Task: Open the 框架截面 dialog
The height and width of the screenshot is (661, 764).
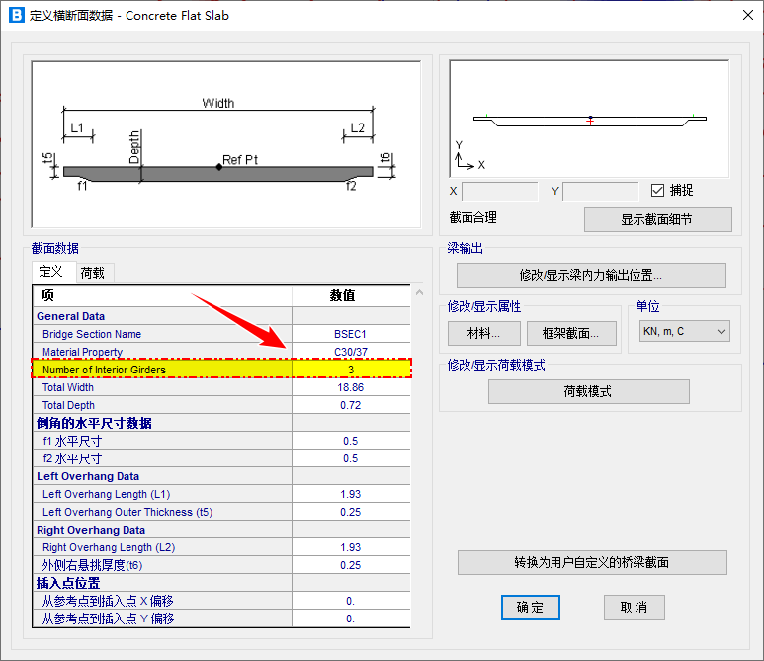Action: pos(572,333)
